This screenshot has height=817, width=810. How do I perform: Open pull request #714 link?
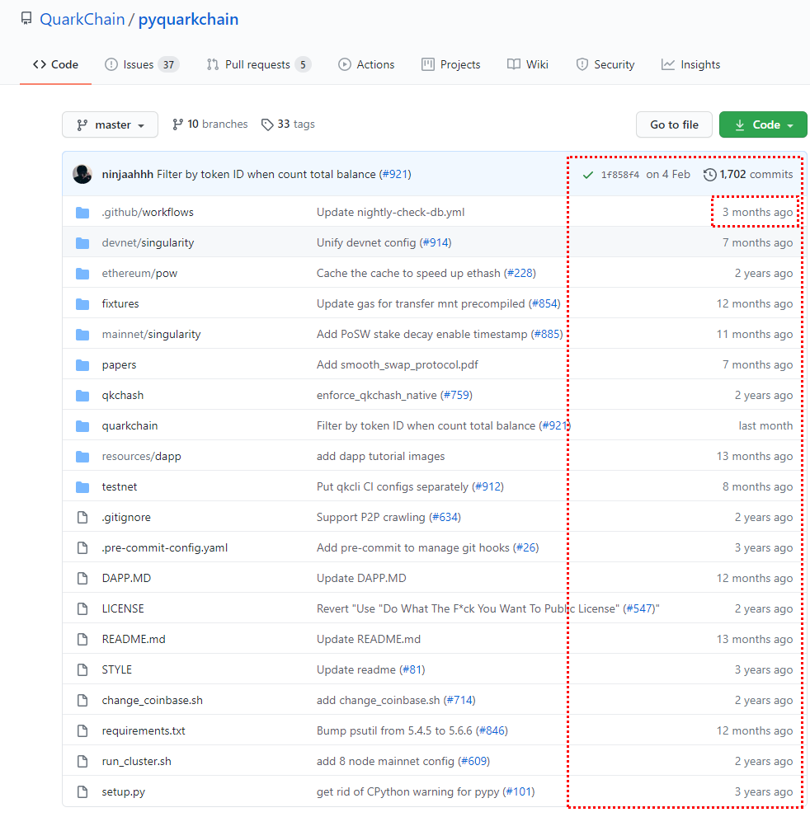click(459, 700)
